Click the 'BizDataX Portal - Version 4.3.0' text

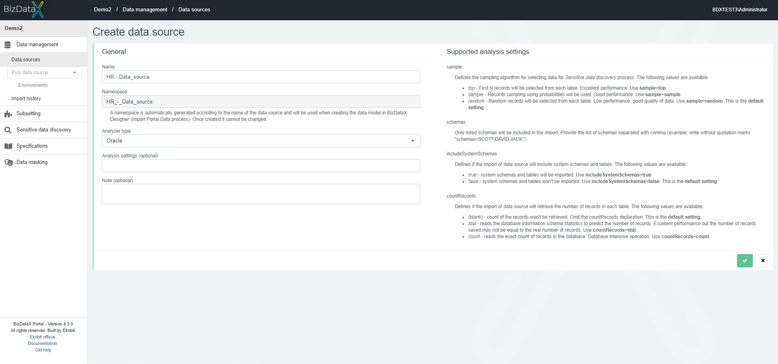pyautogui.click(x=43, y=324)
